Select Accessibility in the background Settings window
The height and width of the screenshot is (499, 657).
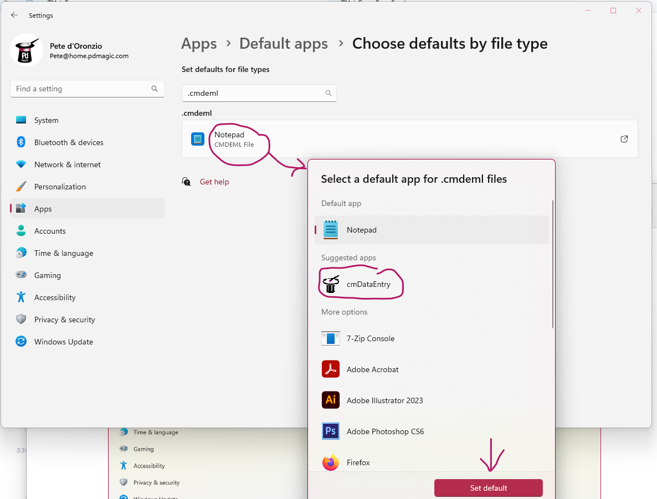(x=142, y=465)
